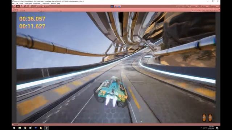Screen dimensions: 232x130
Task: Show hidden system tray icons
Action: point(201,128)
